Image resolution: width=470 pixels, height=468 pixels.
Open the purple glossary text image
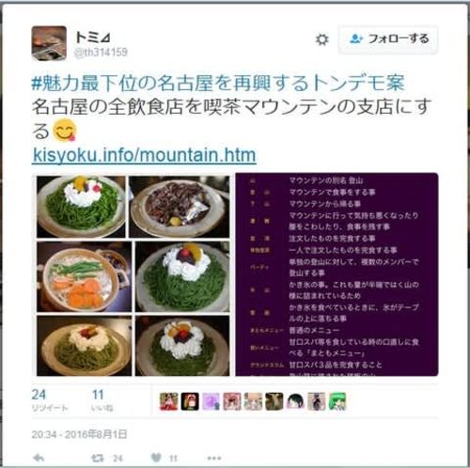337,274
